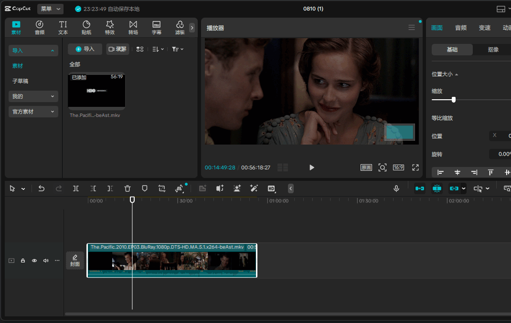
Task: Hide the video track with eye icon
Action: [34, 261]
